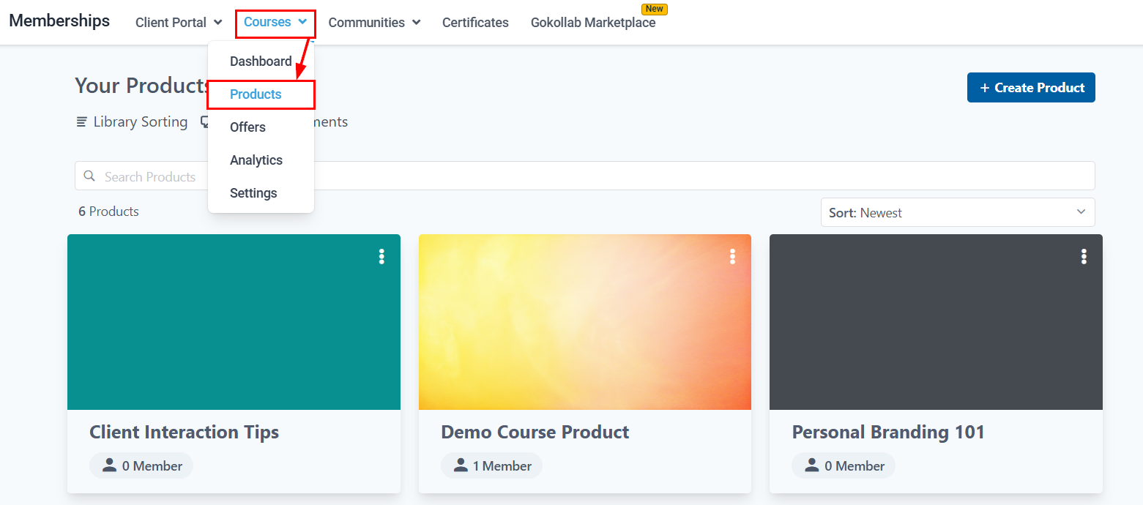Image resolution: width=1143 pixels, height=505 pixels.
Task: Open options menu on Personal Branding 101 card
Action: coord(1084,256)
